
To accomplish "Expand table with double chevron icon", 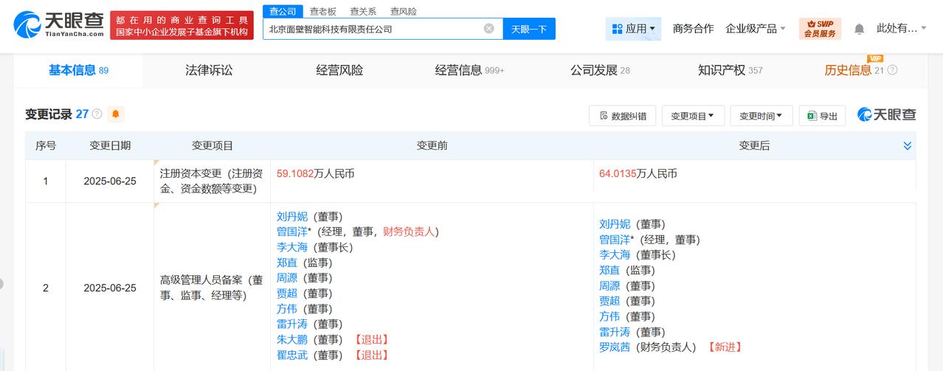I will coord(908,146).
